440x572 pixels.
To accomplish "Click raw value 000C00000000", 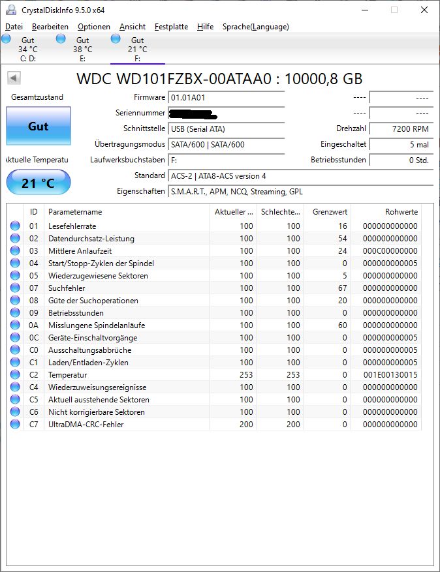I will [390, 251].
